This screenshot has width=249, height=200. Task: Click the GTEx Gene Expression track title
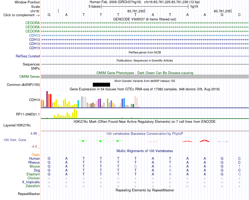pos(145,89)
